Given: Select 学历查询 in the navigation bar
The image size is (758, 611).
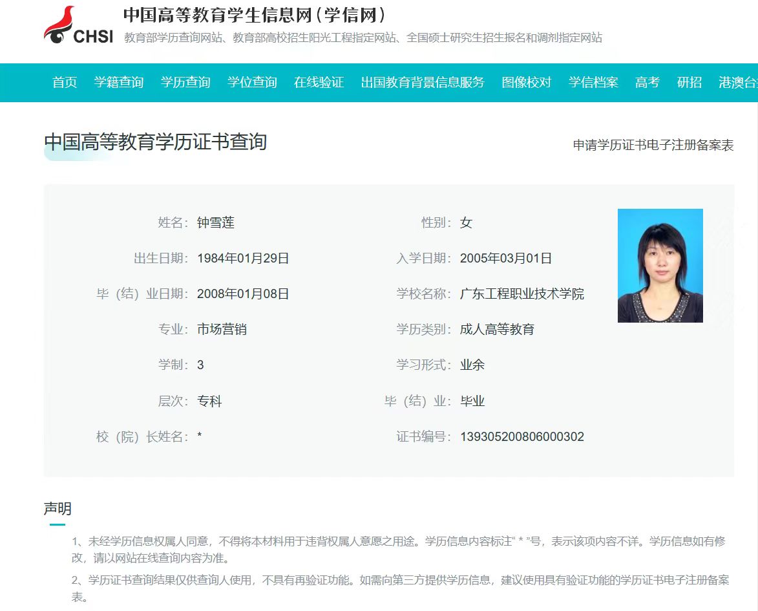Looking at the screenshot, I should click(185, 82).
